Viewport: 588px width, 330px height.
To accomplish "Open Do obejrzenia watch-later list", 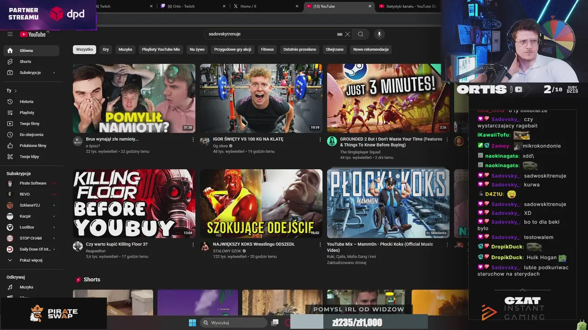I will (x=31, y=135).
